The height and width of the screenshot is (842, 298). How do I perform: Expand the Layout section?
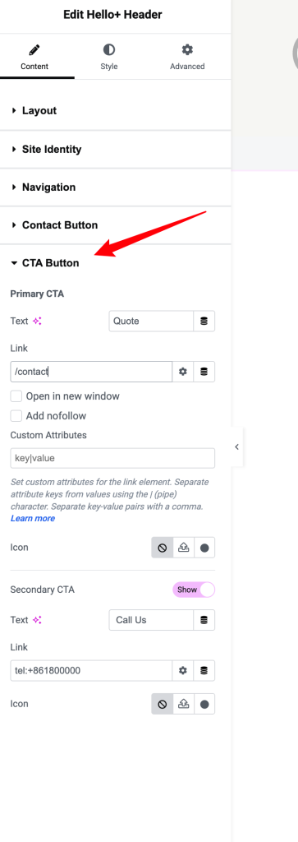pyautogui.click(x=115, y=111)
